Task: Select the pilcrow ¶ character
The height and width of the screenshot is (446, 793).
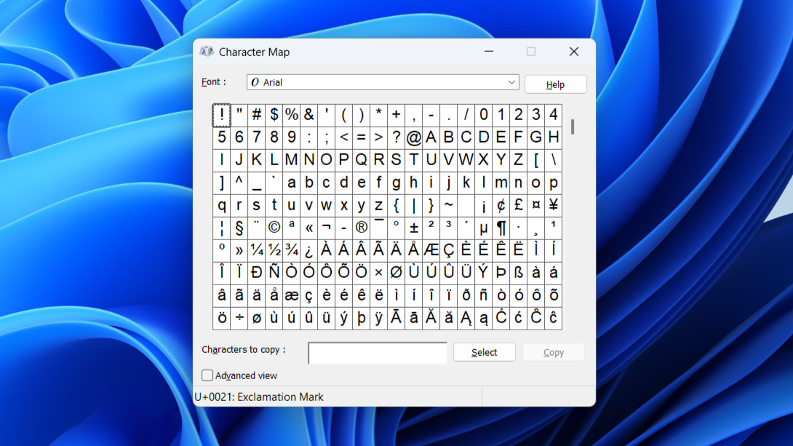Action: pos(501,228)
